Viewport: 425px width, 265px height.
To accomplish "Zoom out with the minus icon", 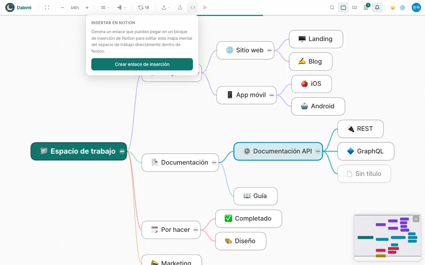I will coord(62,7).
